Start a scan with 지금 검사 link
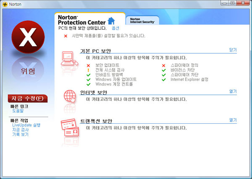The width and height of the screenshot is (252, 179). tap(21, 130)
